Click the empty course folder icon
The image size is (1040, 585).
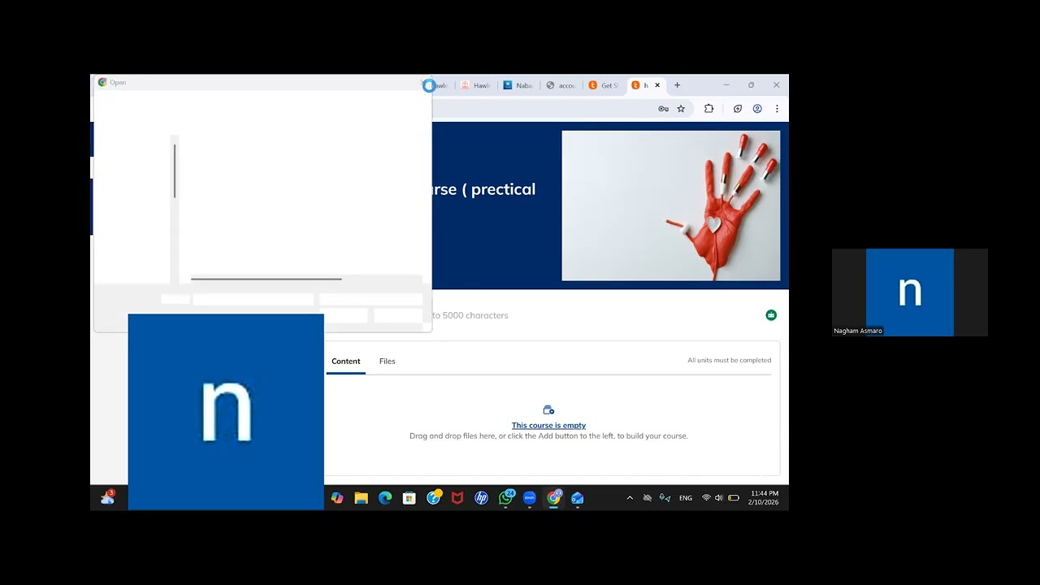click(548, 410)
